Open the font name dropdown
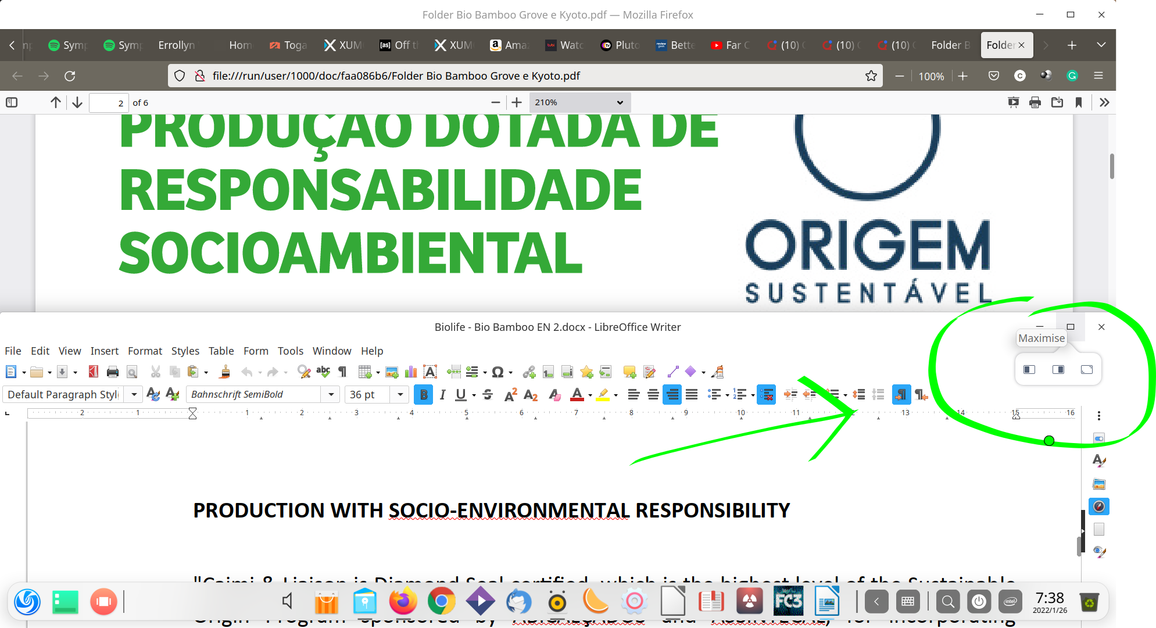Image resolution: width=1156 pixels, height=628 pixels. point(331,395)
